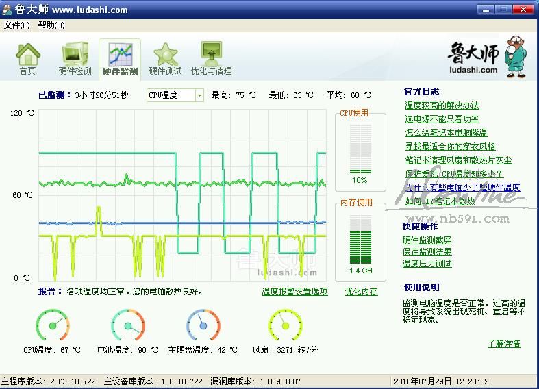Click the 鲁大师 ludashi.com logo

click(x=483, y=57)
